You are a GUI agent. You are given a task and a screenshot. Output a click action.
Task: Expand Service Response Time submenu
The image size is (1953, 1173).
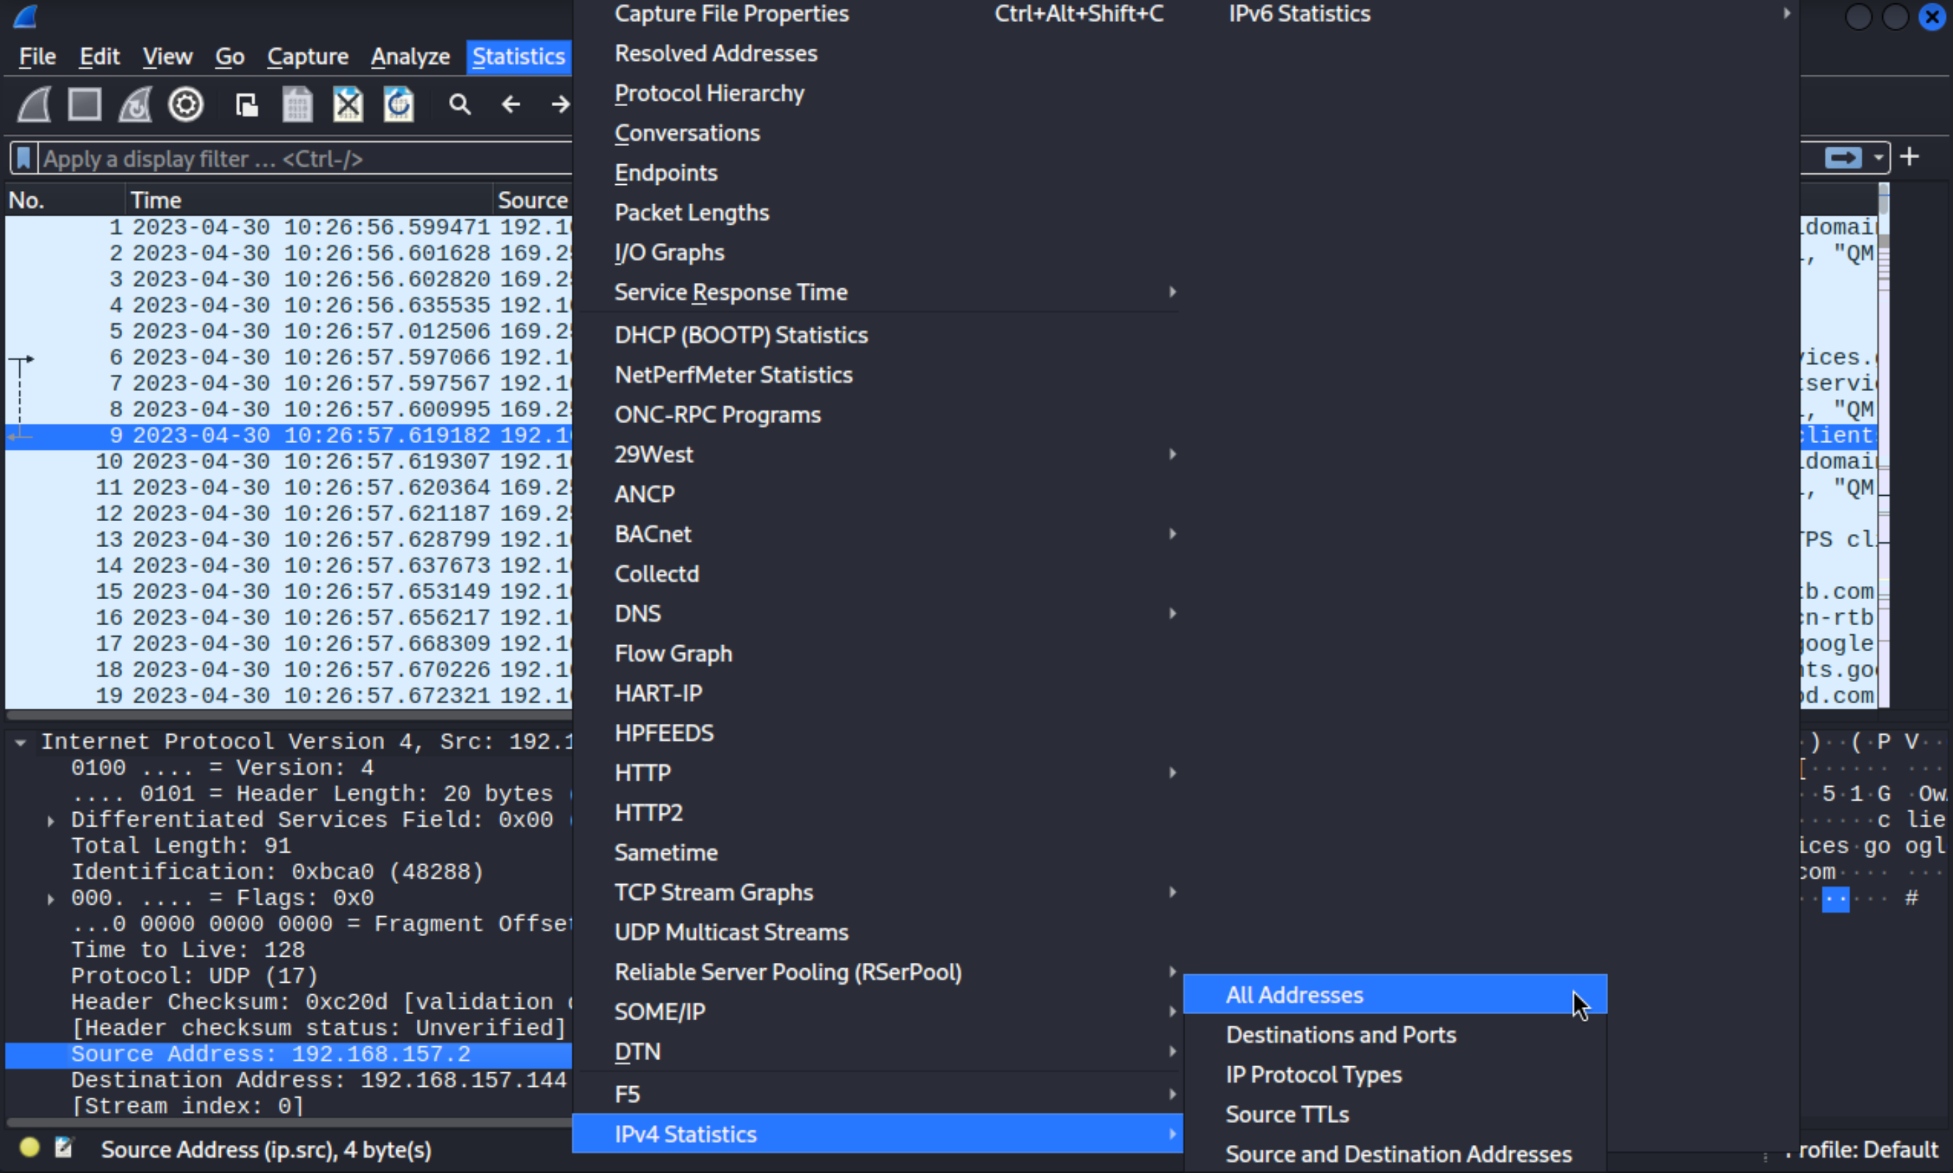tap(877, 292)
